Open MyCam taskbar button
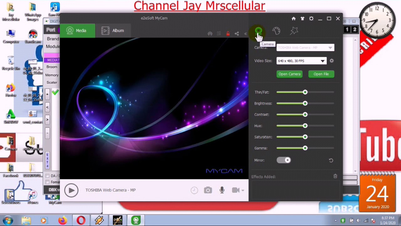 click(136, 220)
